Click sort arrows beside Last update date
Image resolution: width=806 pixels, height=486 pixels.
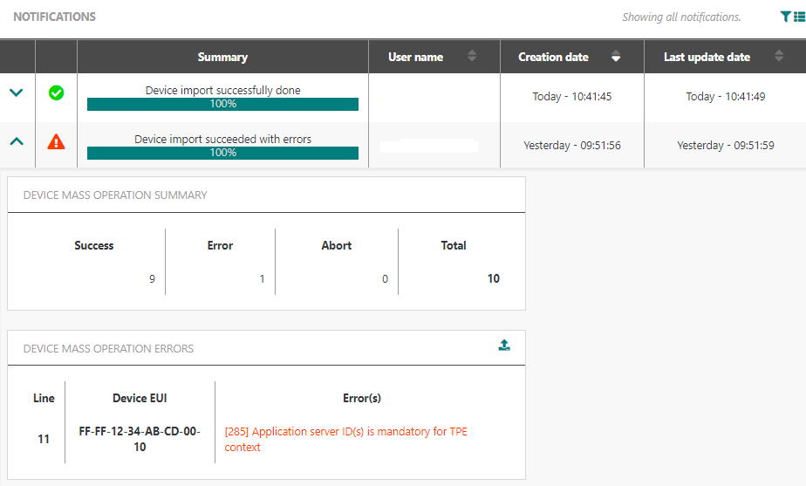[x=779, y=57]
